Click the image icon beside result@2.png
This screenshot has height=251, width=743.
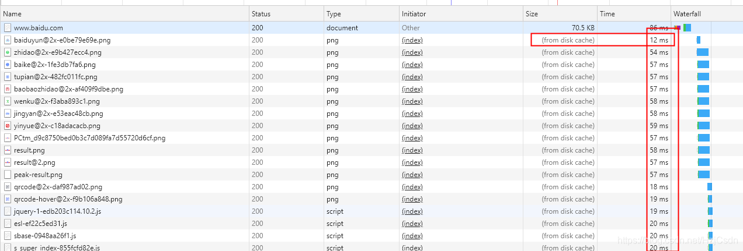[x=8, y=162]
